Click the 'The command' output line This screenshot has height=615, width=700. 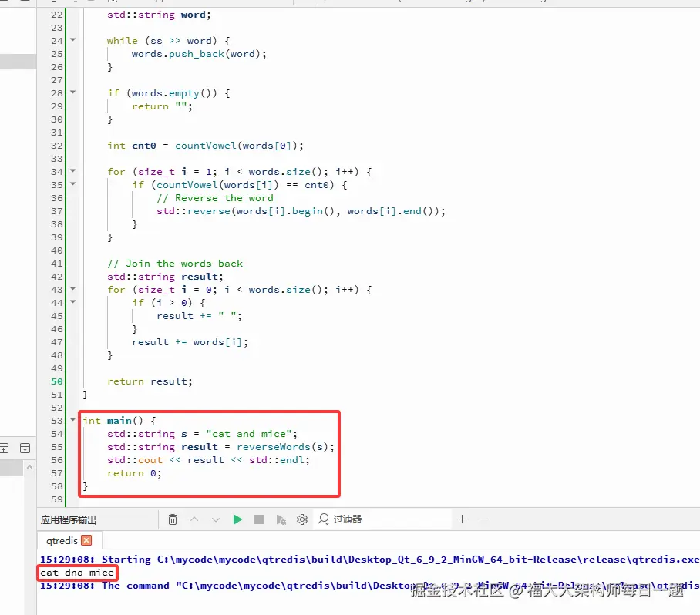[369, 586]
